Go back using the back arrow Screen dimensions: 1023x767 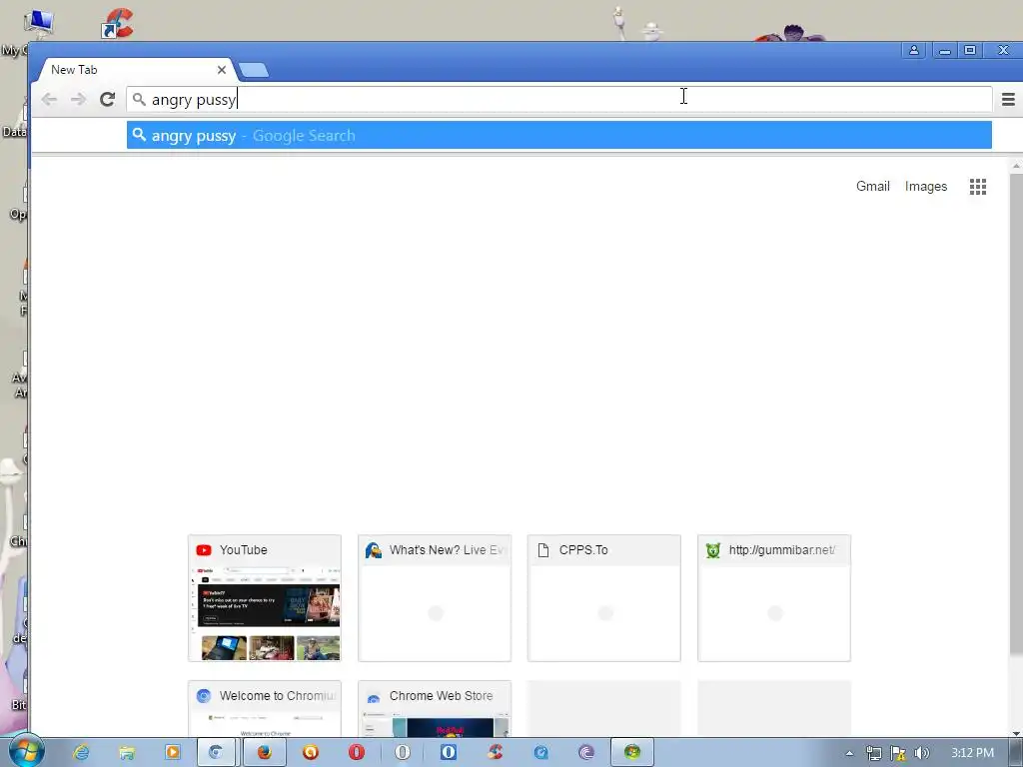(x=49, y=99)
